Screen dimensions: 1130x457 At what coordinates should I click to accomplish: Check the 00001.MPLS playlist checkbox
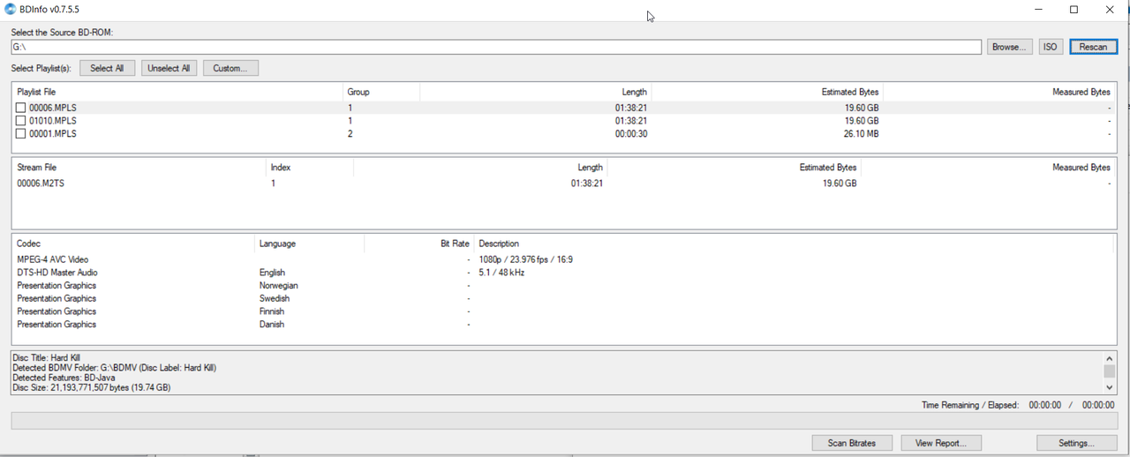pos(21,134)
